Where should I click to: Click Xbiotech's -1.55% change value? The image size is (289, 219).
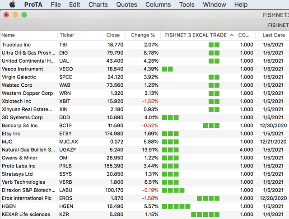150,102
